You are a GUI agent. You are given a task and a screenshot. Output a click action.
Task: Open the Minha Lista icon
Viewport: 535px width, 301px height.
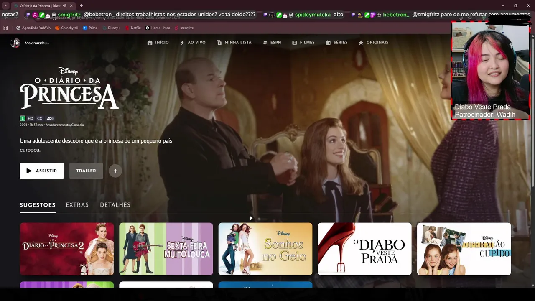pyautogui.click(x=219, y=43)
